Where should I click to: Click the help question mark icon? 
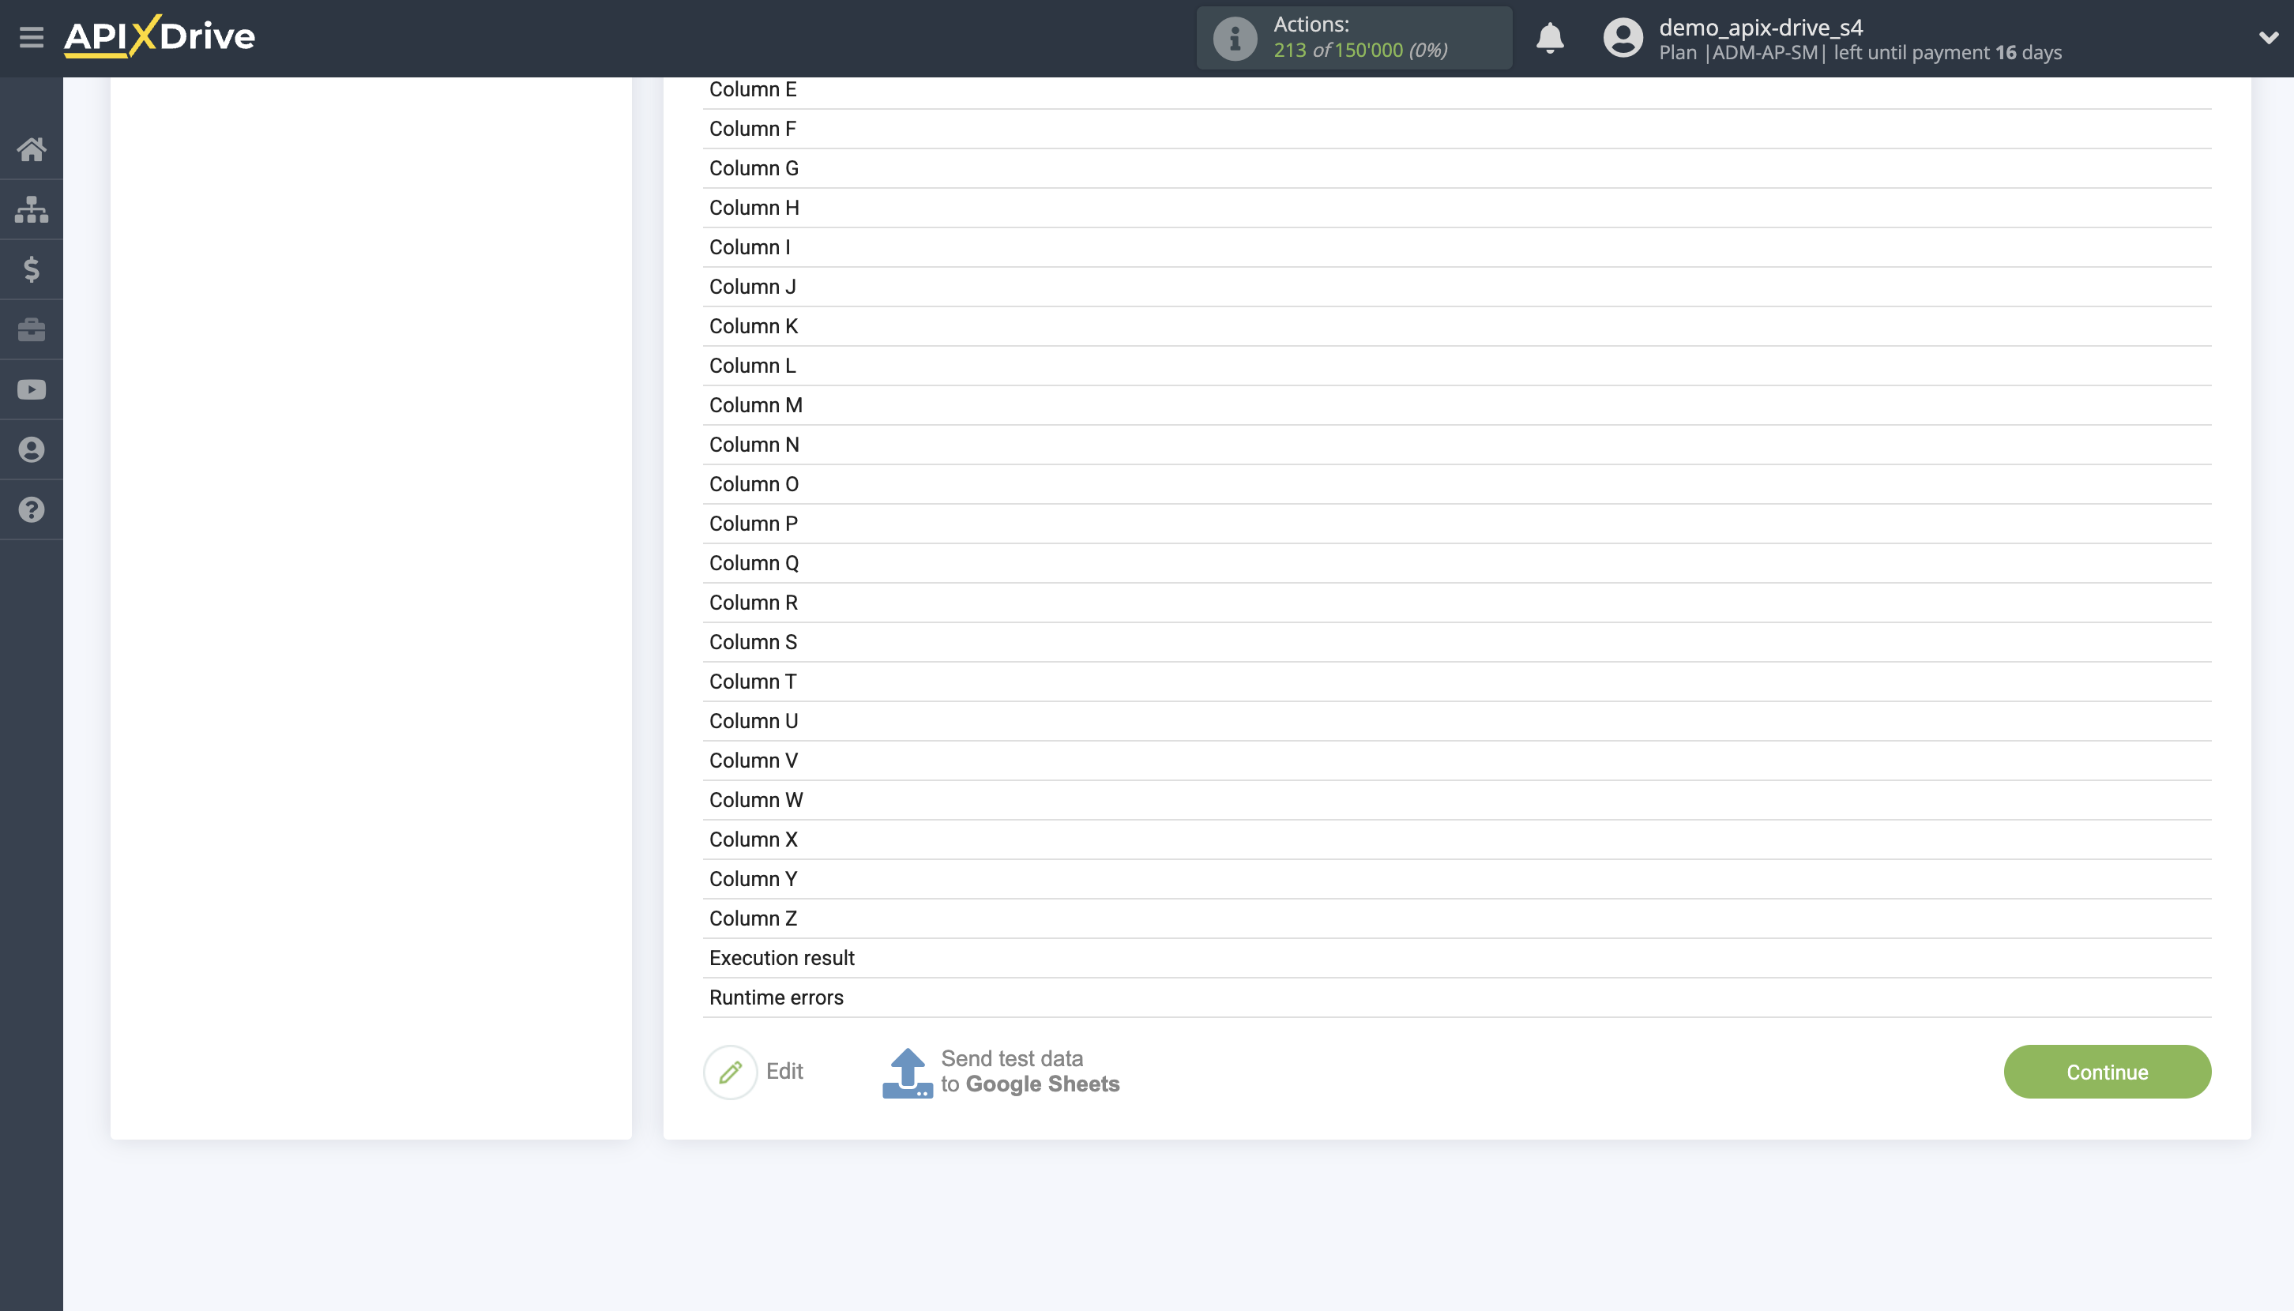coord(32,509)
